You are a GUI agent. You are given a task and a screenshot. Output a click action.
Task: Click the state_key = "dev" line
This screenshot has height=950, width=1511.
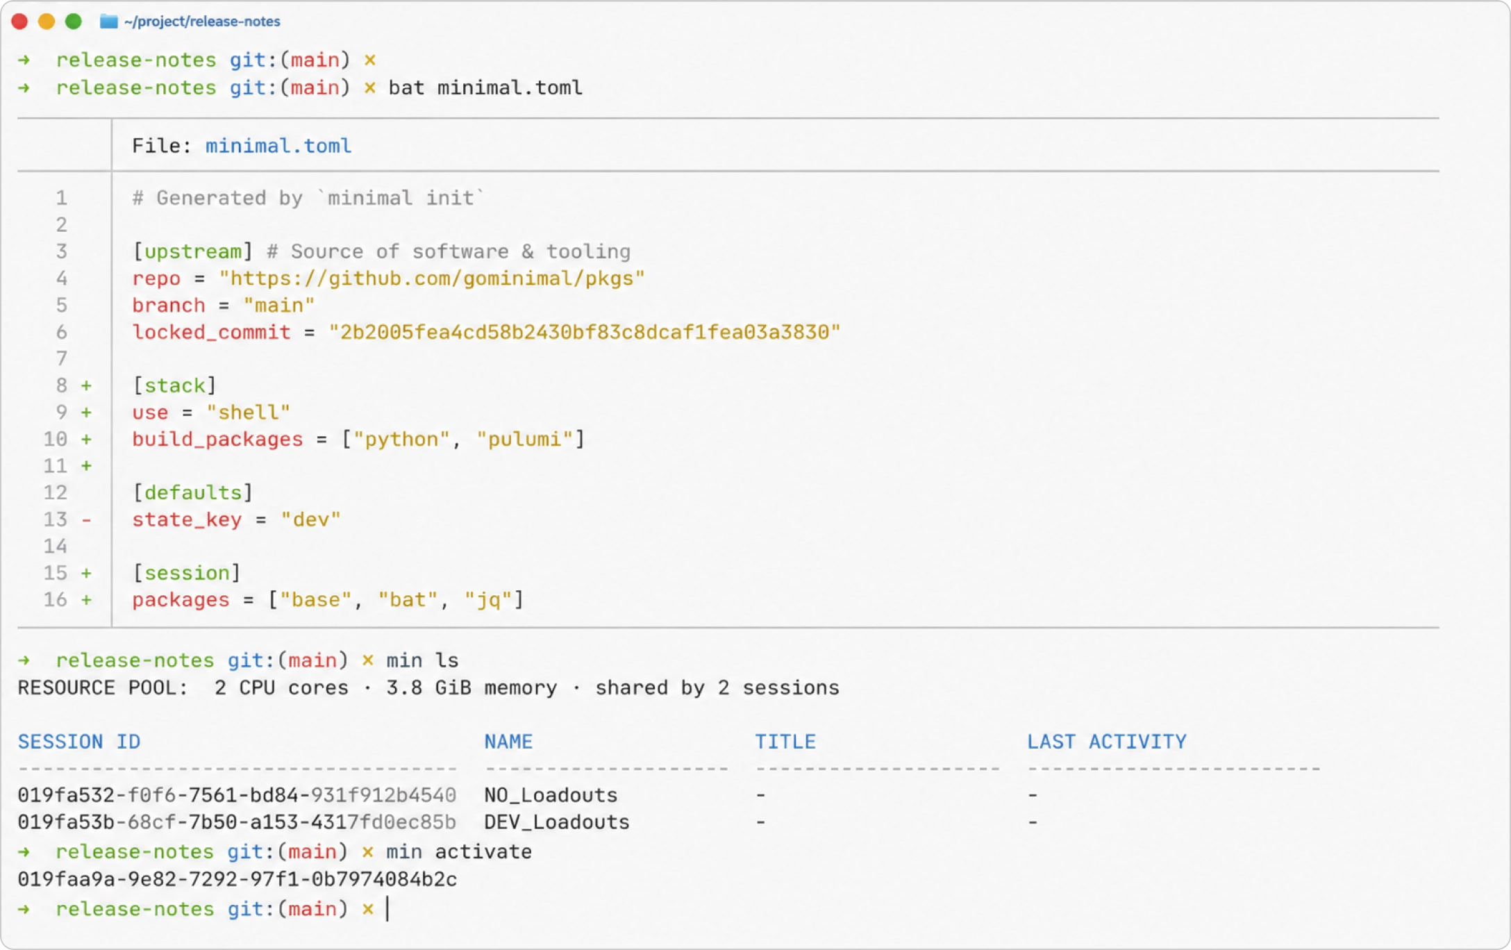pos(236,520)
